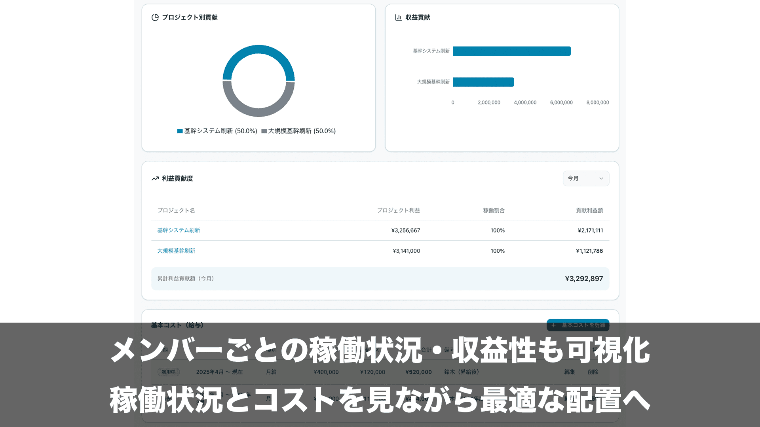Click the plus icon in 基本コストを登録
Image resolution: width=760 pixels, height=427 pixels.
point(553,325)
